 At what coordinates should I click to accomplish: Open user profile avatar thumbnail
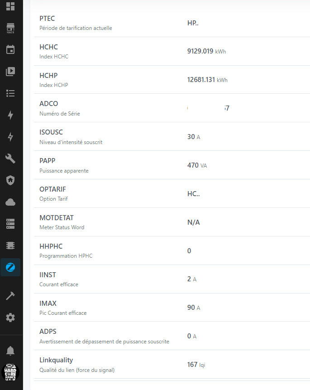pyautogui.click(x=10, y=372)
